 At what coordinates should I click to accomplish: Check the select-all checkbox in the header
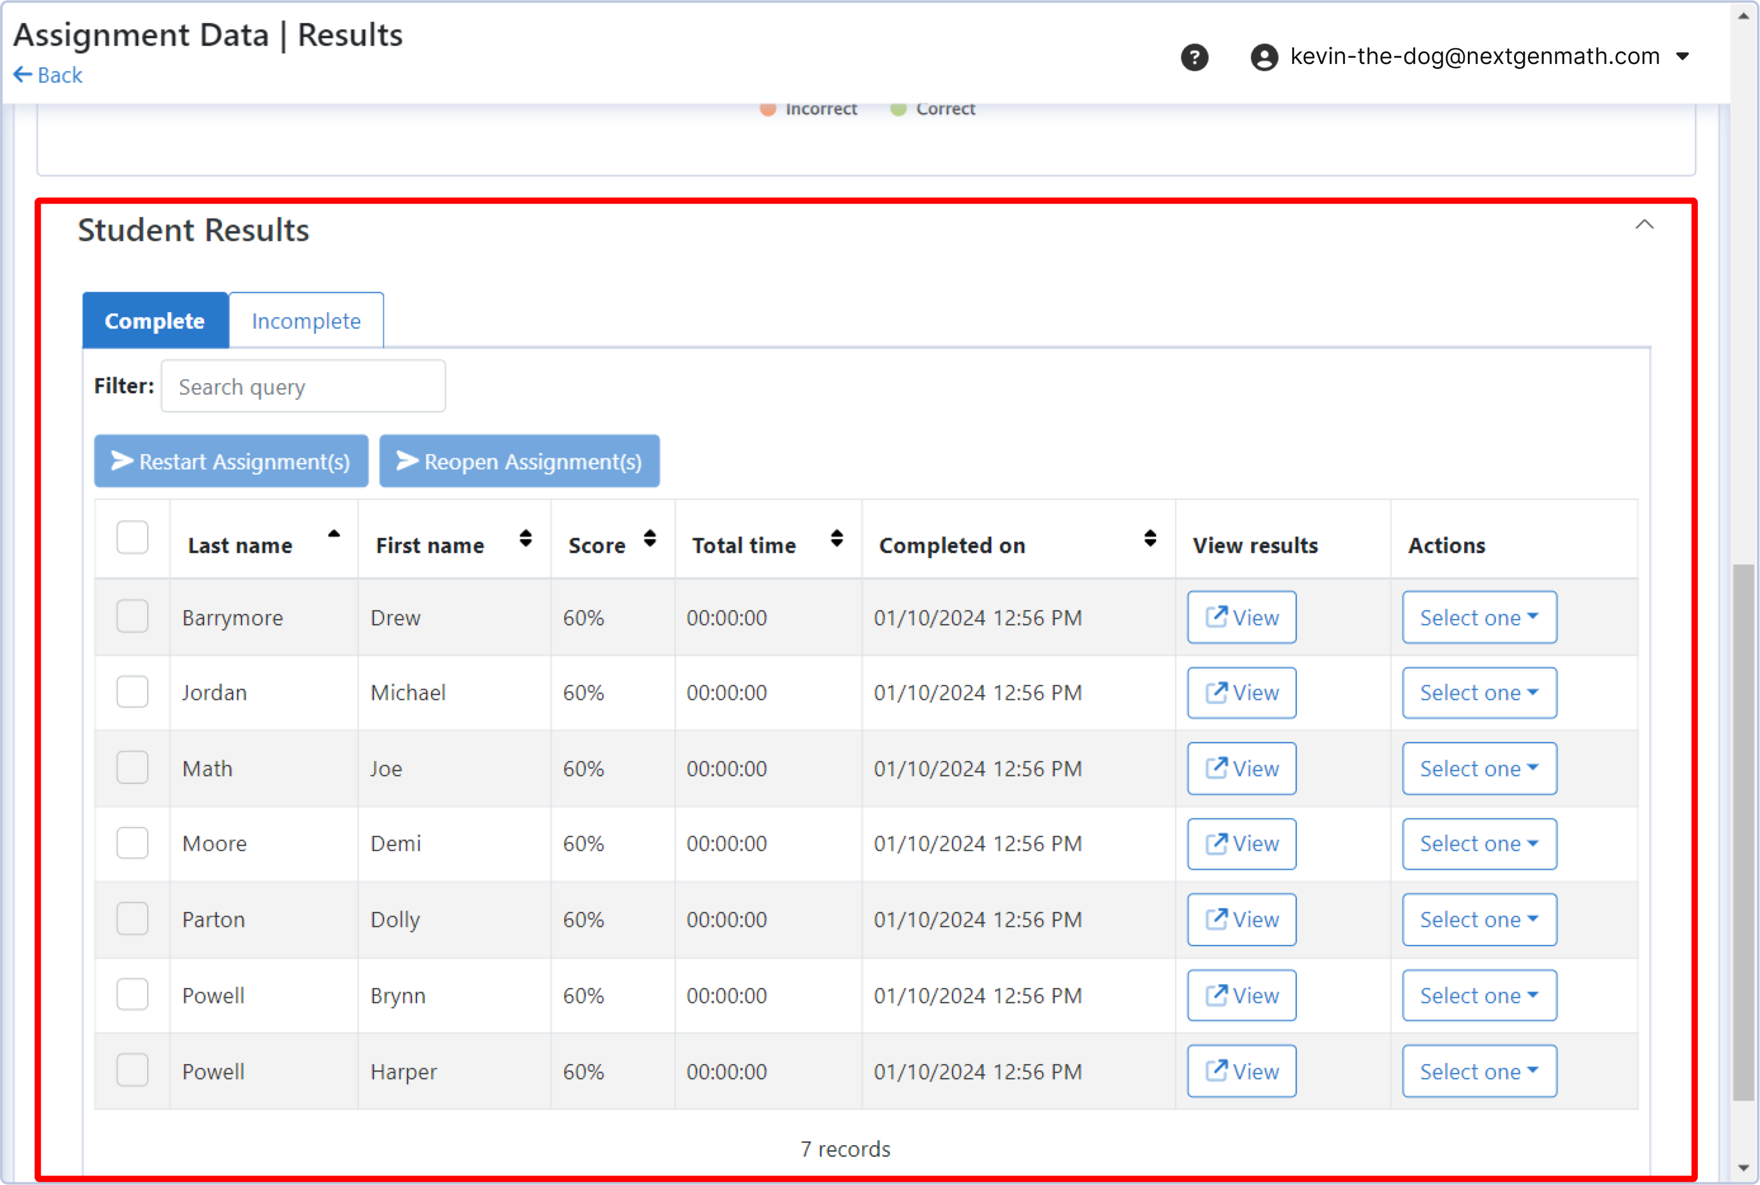pyautogui.click(x=132, y=536)
